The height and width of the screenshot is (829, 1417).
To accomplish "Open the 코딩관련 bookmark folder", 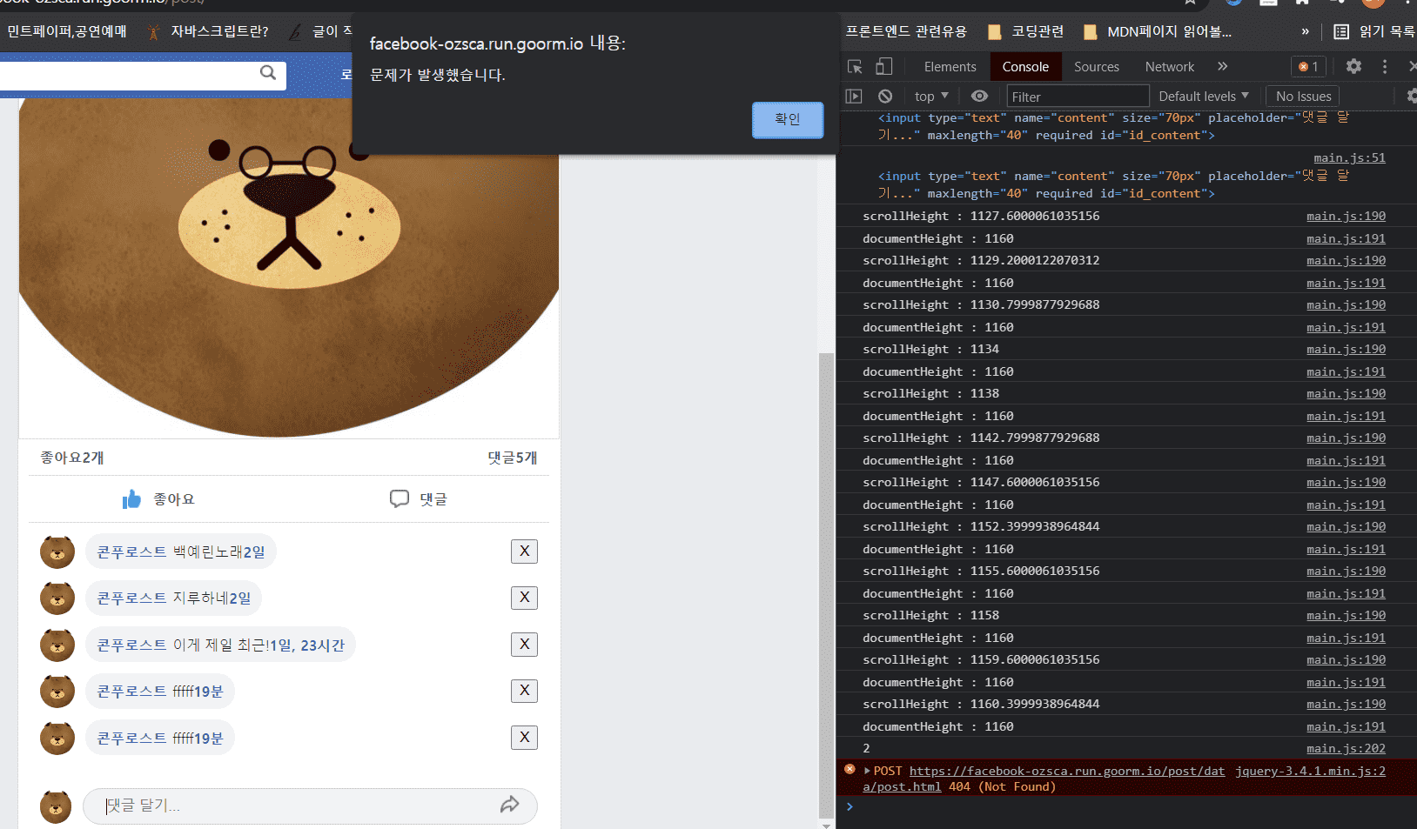I will [x=1026, y=32].
